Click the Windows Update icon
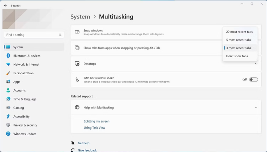 pyautogui.click(x=8, y=134)
